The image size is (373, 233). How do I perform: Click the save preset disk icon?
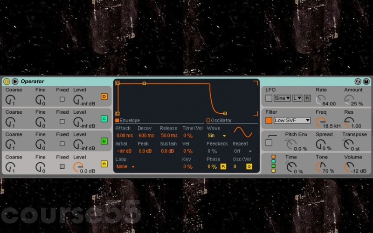(366, 82)
